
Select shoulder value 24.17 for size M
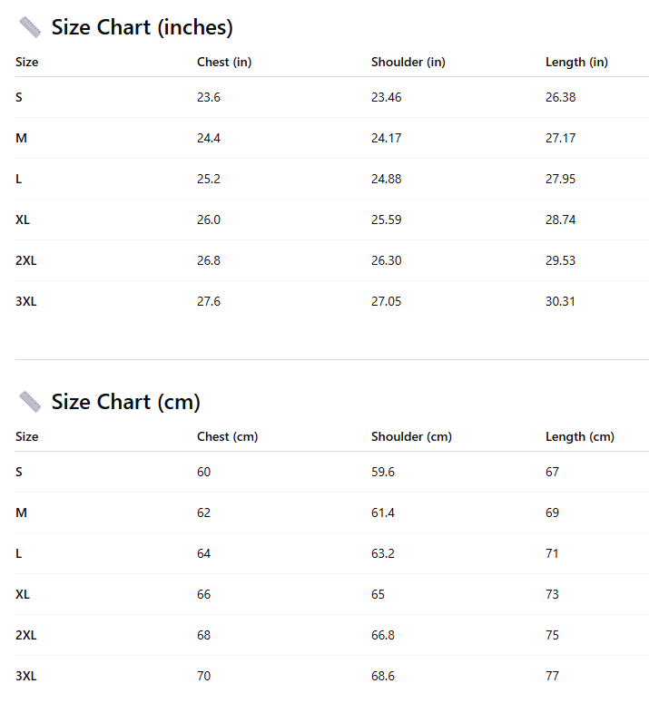tap(386, 138)
